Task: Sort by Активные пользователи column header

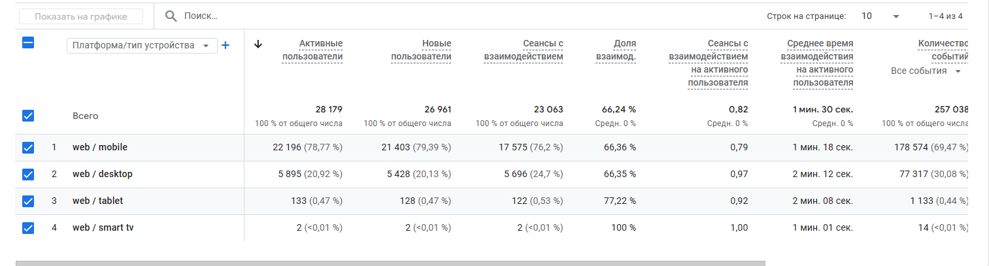Action: [x=312, y=50]
